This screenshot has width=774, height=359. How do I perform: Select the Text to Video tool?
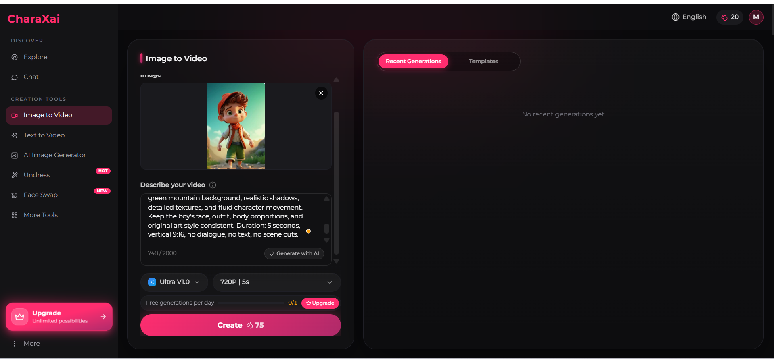[44, 135]
